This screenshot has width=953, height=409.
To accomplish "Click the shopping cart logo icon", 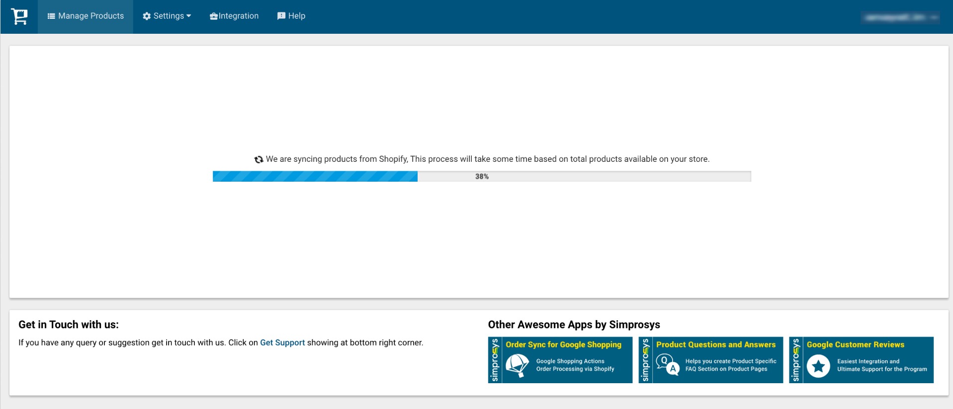I will point(19,16).
